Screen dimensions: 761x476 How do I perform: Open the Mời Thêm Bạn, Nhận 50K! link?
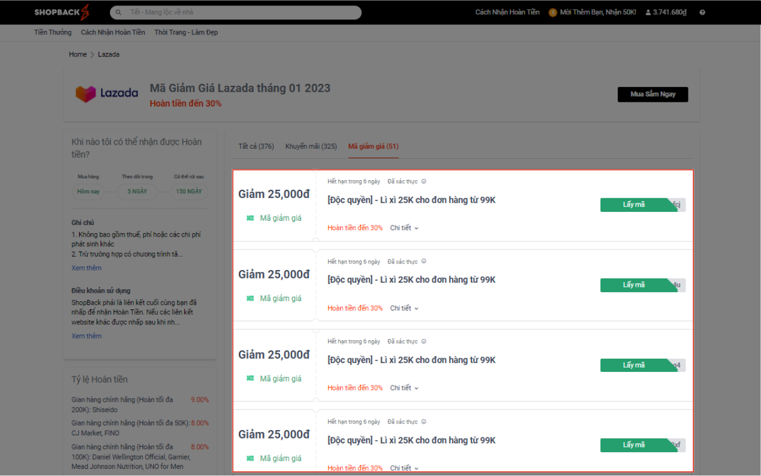coord(598,12)
